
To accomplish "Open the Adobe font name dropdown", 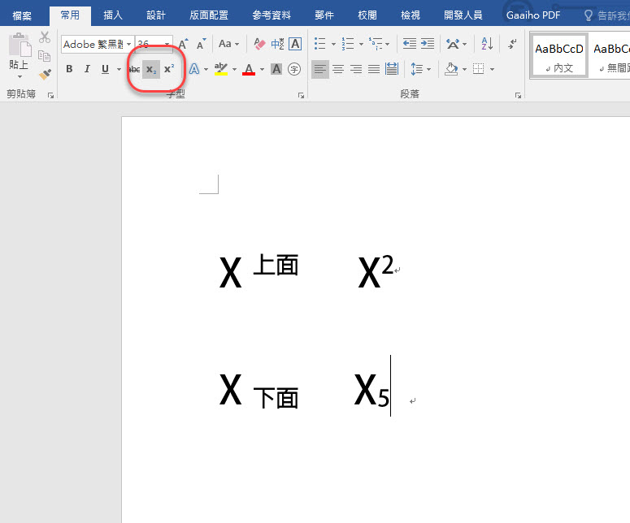I will coord(129,45).
